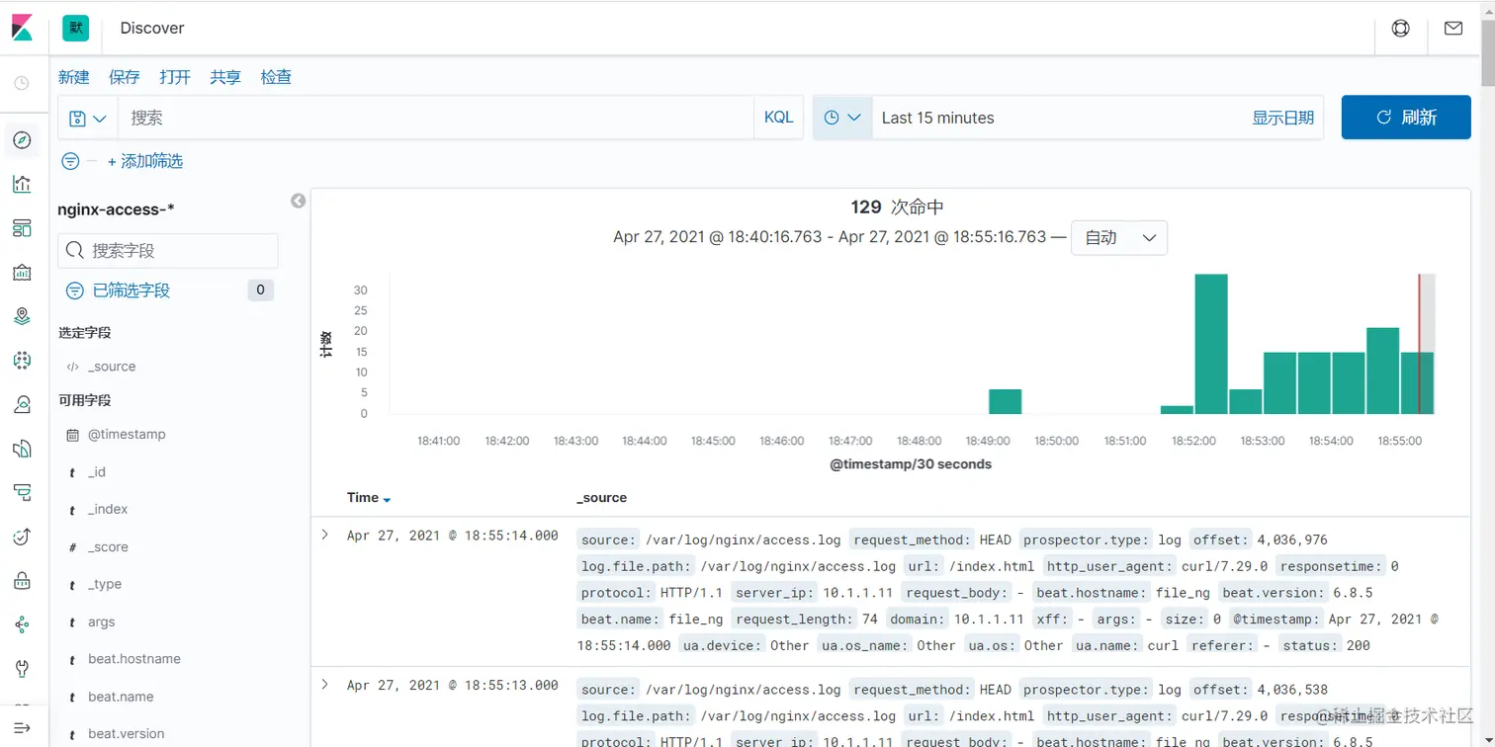Open Canvas icon in sidebar

tap(22, 273)
